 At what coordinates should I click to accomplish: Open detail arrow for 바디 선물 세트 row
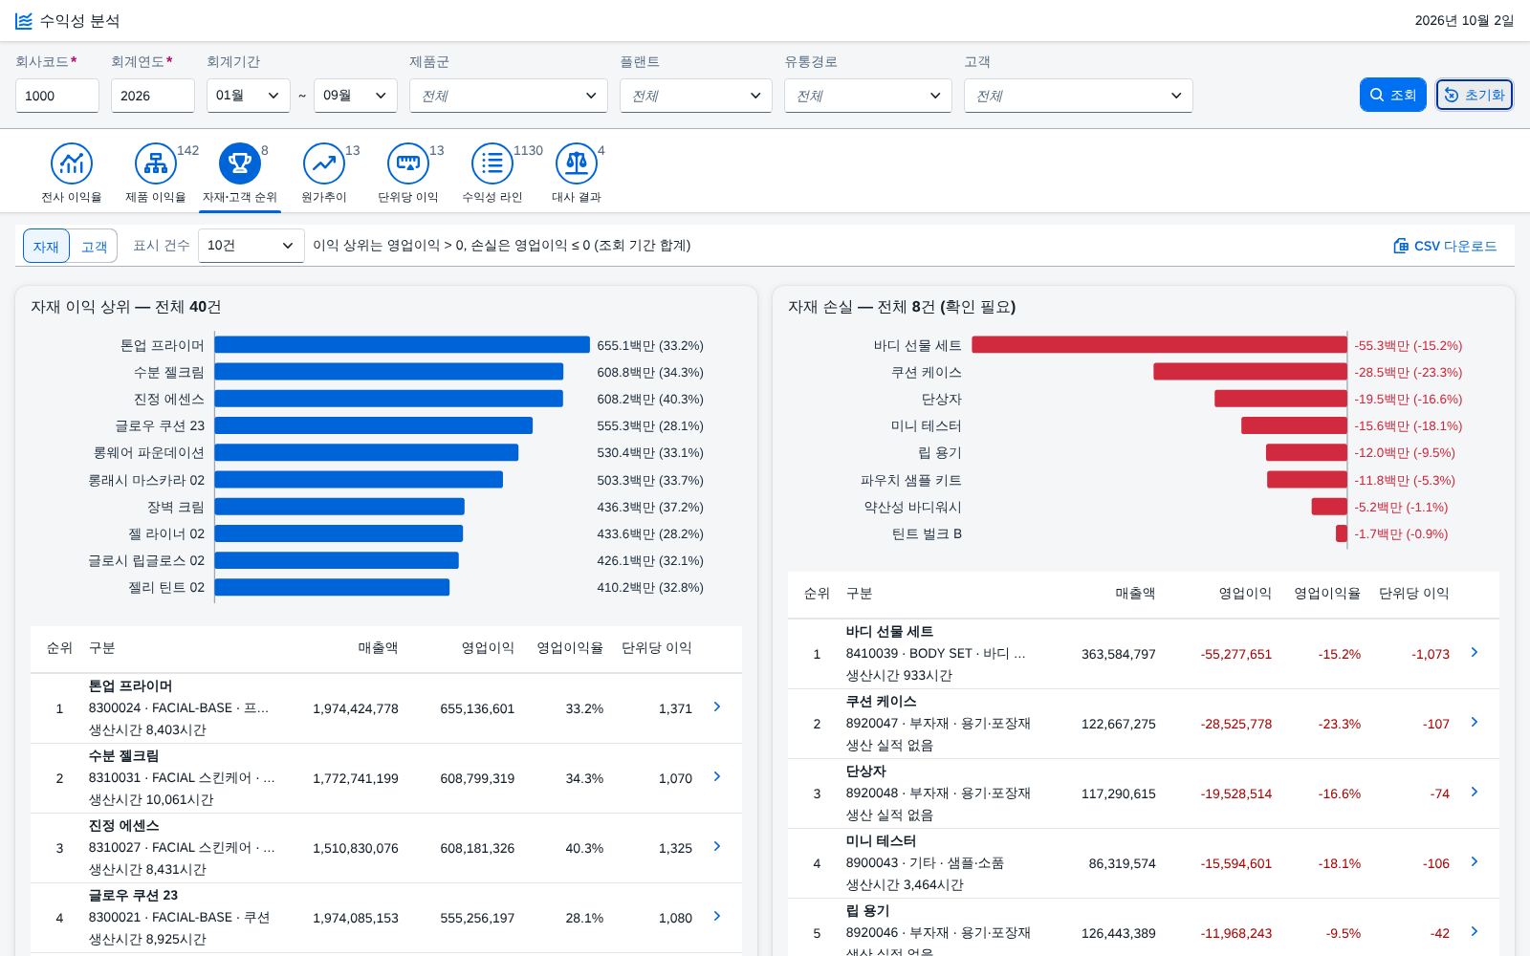coord(1475,652)
